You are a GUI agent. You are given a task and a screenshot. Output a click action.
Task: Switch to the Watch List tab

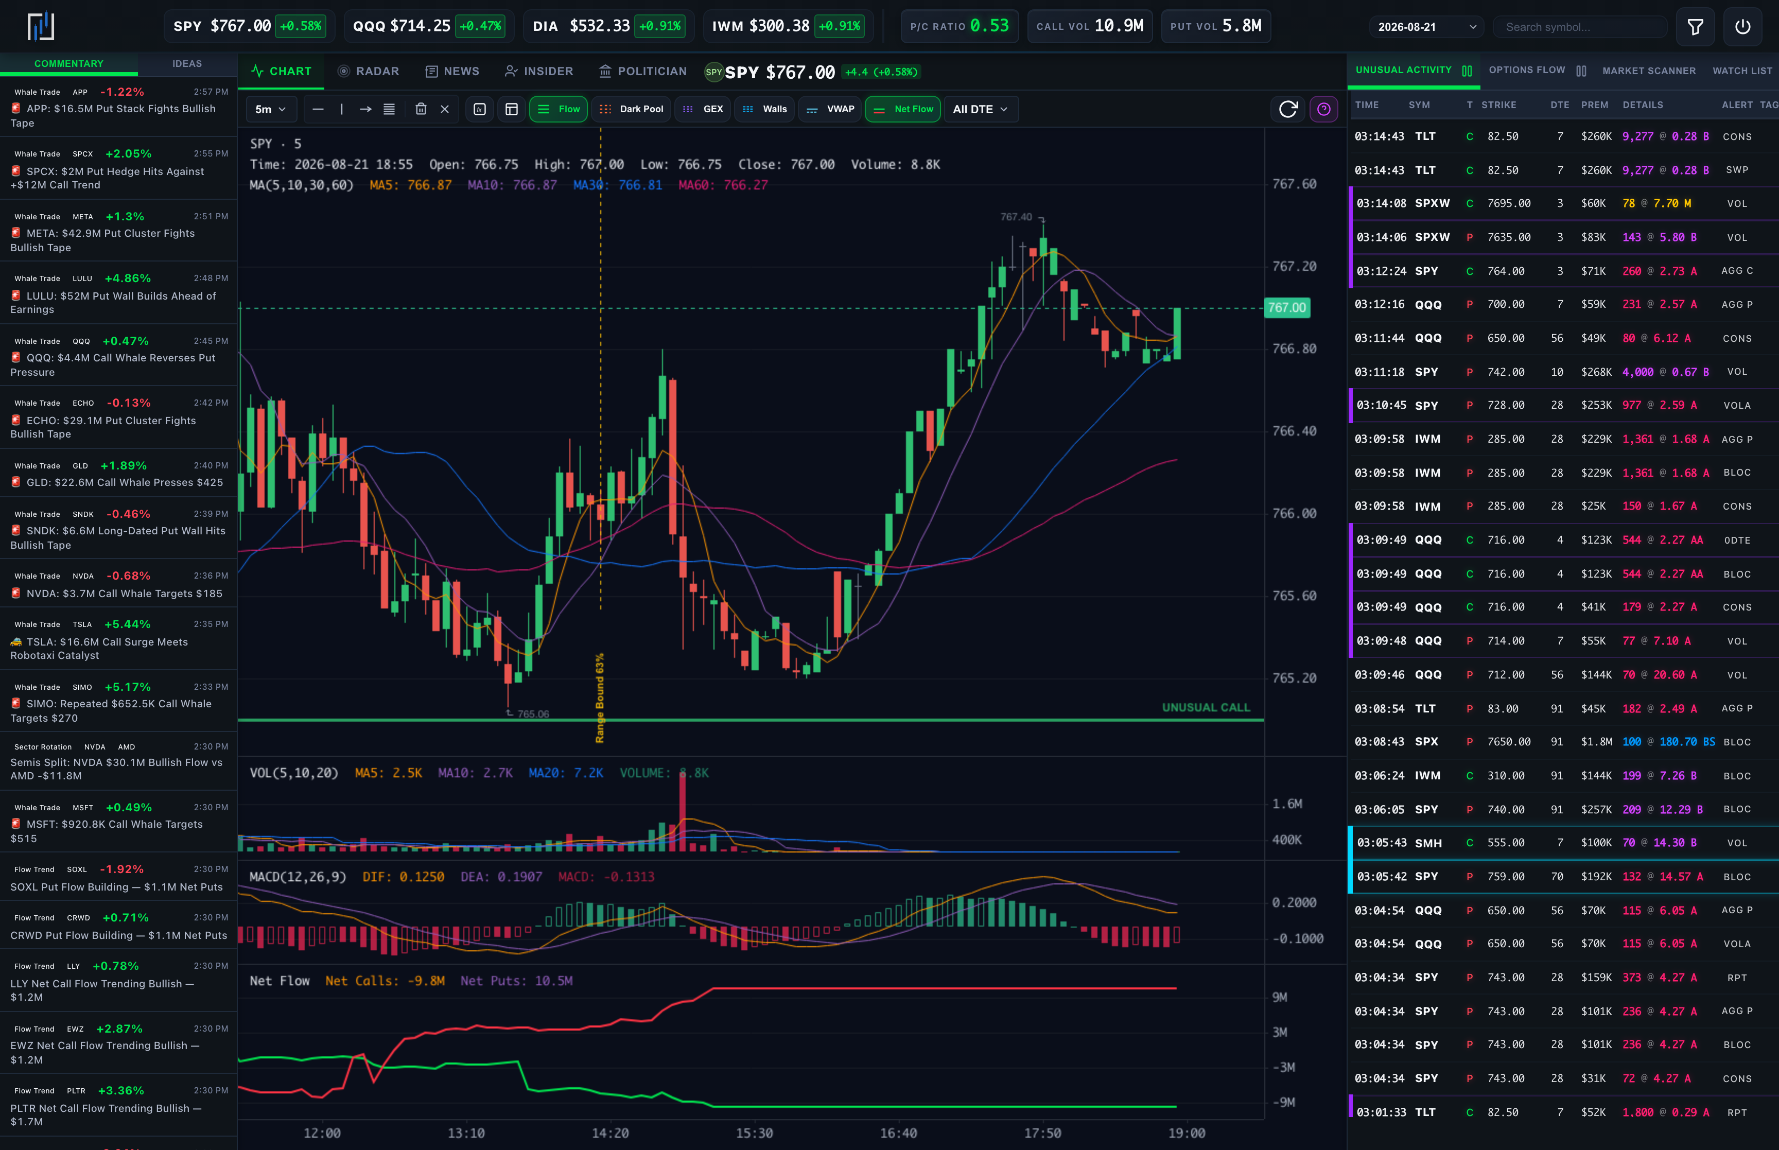point(1741,71)
